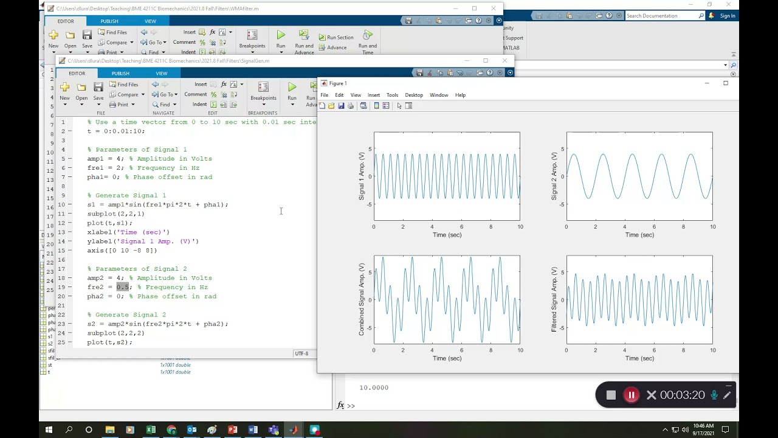
Task: Click Breakpoints in the WMAfilter editor toolbar
Action: point(252,40)
